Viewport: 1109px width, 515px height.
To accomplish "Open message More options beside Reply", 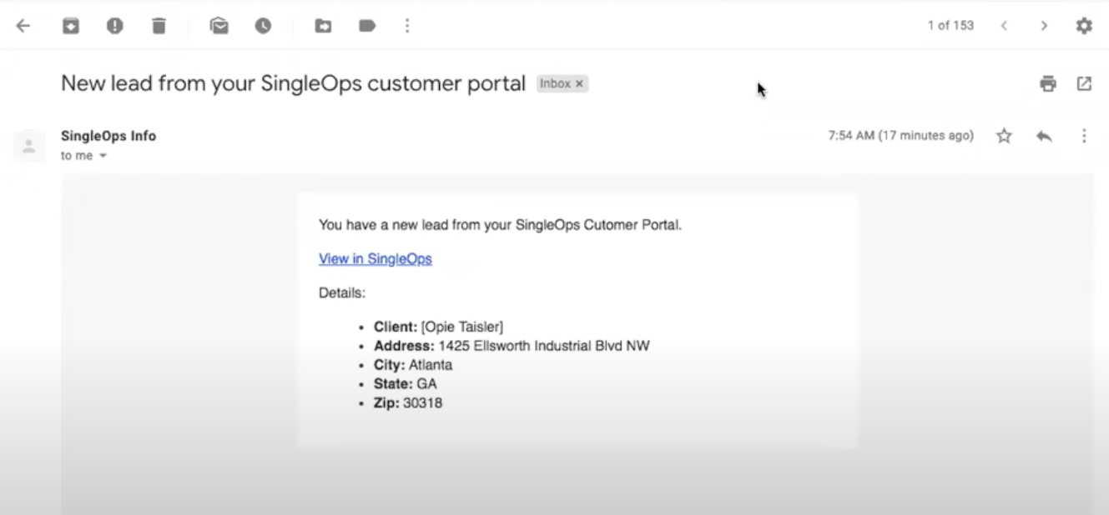I will [x=1084, y=136].
